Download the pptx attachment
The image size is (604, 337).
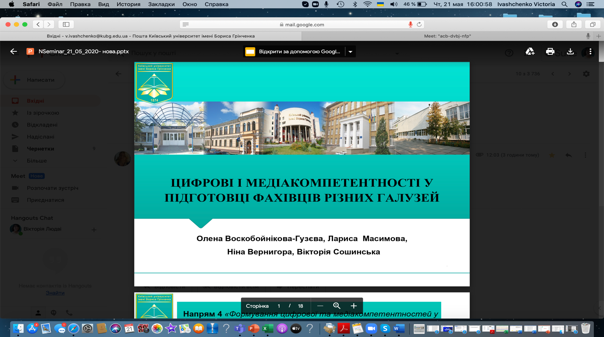point(570,51)
